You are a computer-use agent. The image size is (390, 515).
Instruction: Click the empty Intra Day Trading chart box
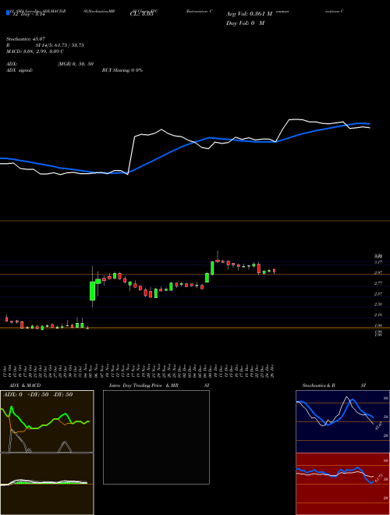point(156,437)
